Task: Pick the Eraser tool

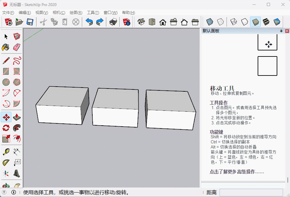Action: (17, 47)
